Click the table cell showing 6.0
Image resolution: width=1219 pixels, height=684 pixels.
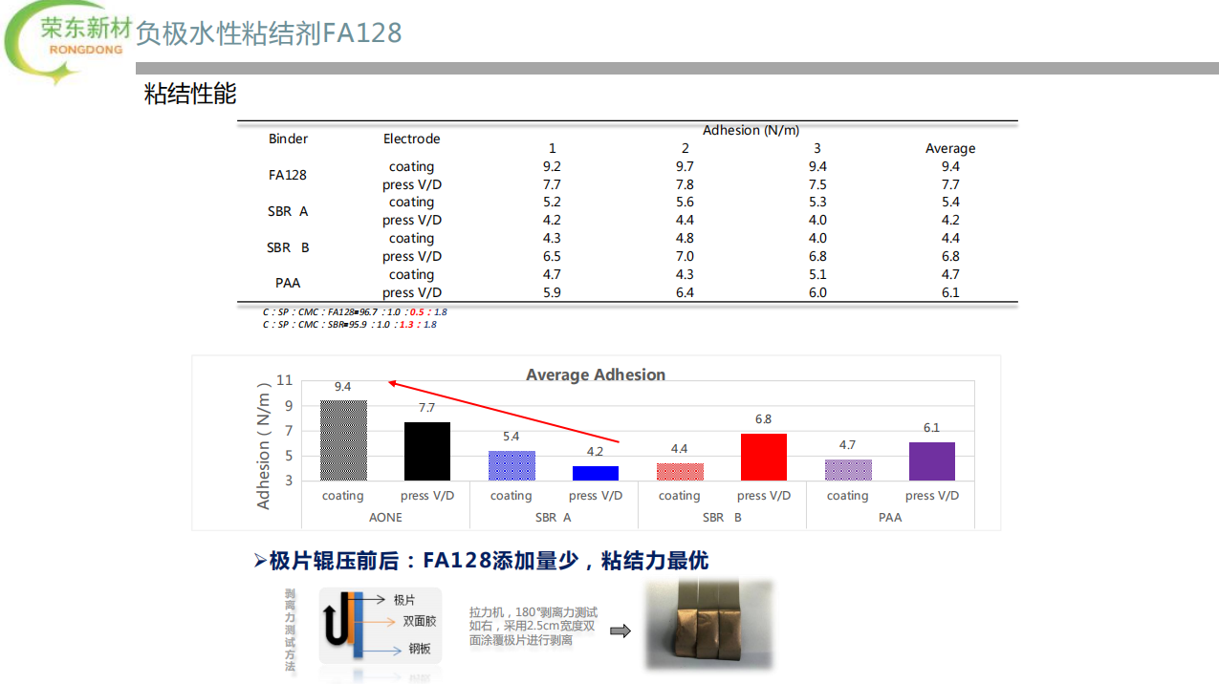[817, 292]
